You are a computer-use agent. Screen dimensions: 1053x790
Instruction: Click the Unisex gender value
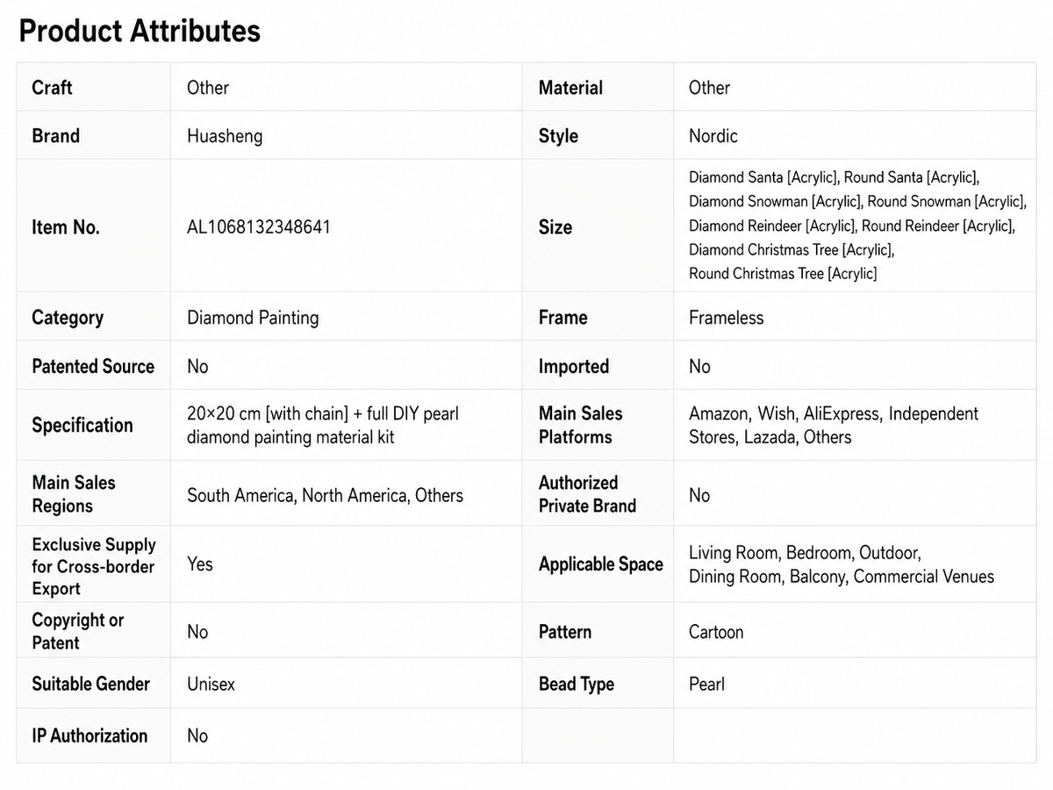click(211, 684)
